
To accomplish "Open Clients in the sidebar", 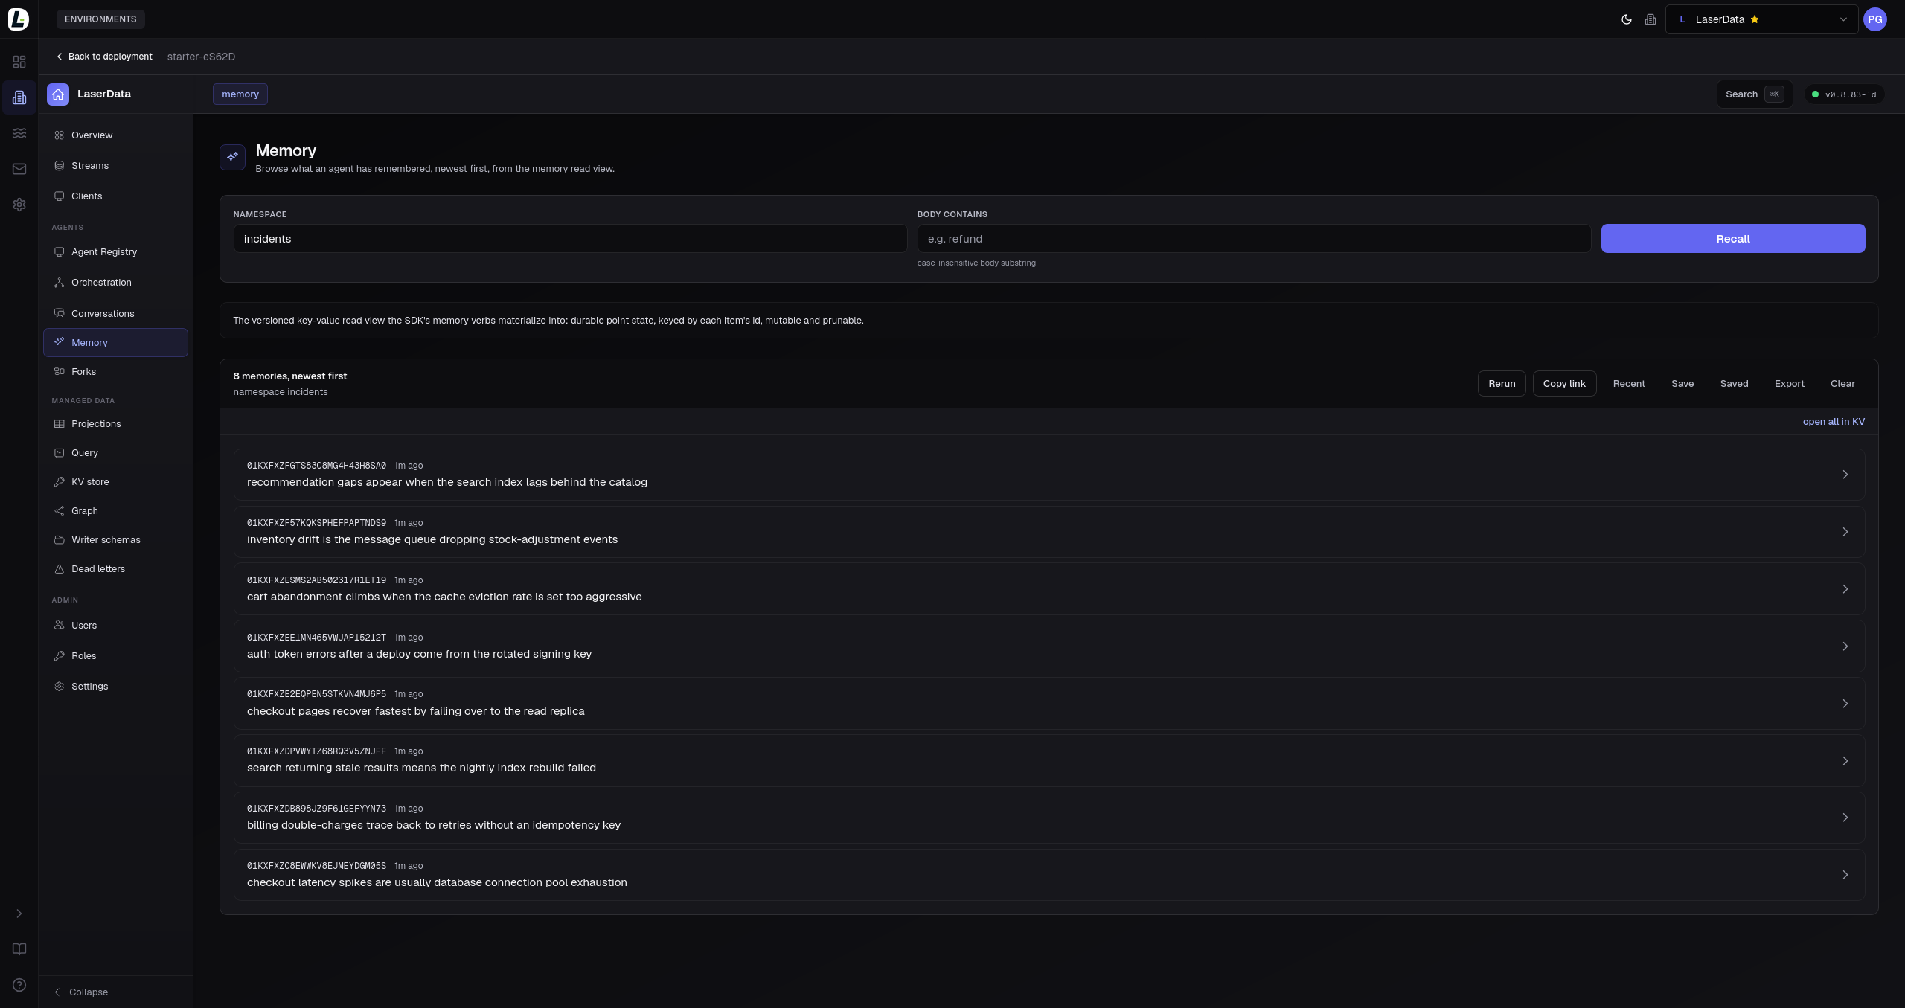I will (x=115, y=196).
